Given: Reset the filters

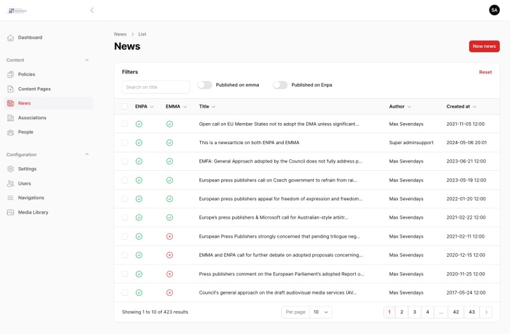Looking at the screenshot, I should coord(485,72).
